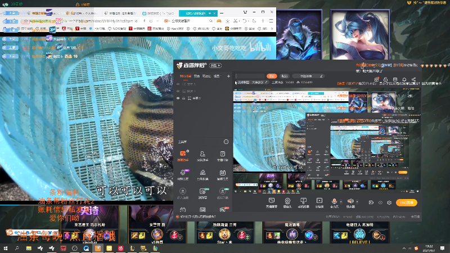Click the bilibili URL in the address bar

101,21
